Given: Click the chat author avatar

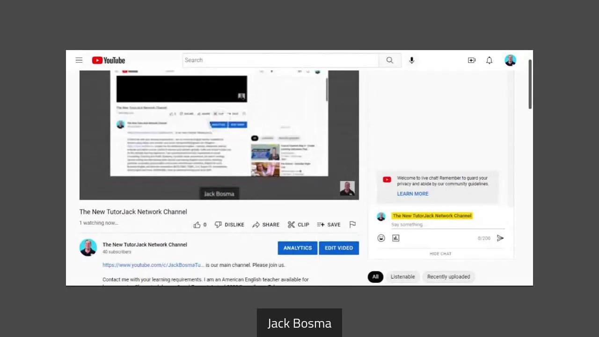Looking at the screenshot, I should pos(381,217).
